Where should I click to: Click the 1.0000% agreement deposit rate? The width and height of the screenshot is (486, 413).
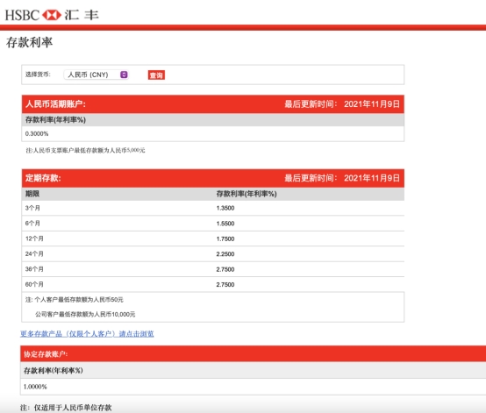[35, 387]
